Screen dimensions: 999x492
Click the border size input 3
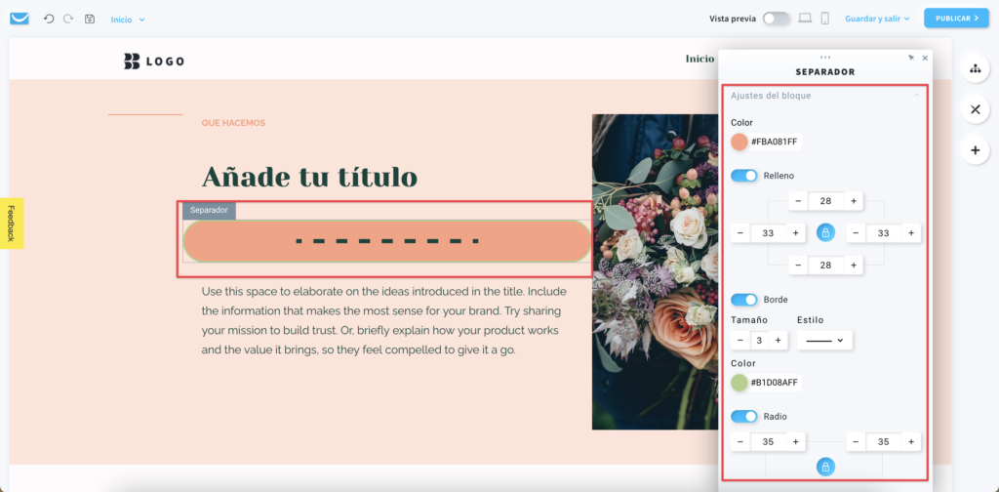click(759, 341)
